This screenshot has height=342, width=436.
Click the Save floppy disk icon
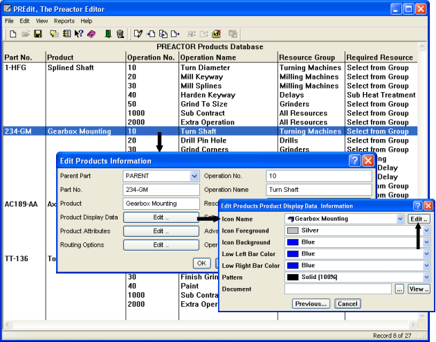(x=37, y=34)
